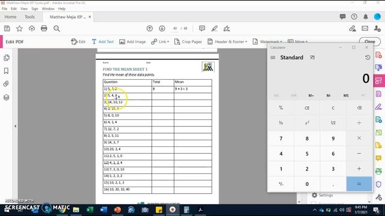
Task: Click the page number field showing 40
Action: pyautogui.click(x=175, y=28)
